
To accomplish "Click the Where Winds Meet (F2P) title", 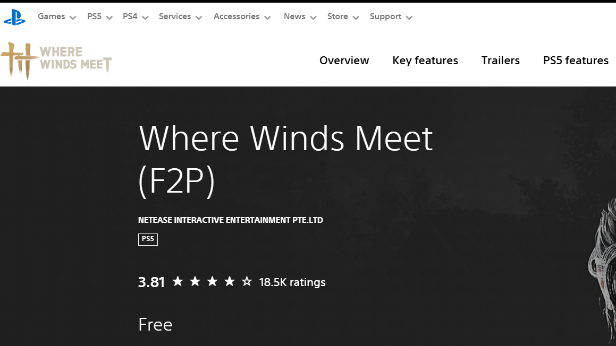I will [285, 159].
